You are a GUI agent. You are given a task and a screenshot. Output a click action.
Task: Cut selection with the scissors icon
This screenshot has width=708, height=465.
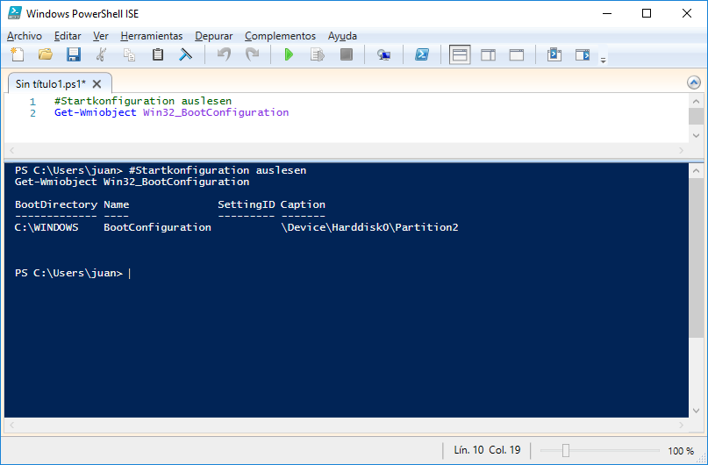[x=101, y=54]
